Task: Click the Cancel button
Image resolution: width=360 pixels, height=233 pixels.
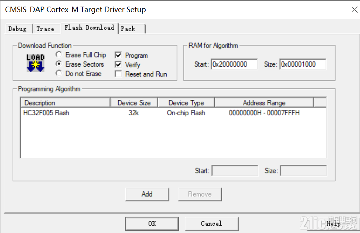Action: pyautogui.click(x=212, y=224)
